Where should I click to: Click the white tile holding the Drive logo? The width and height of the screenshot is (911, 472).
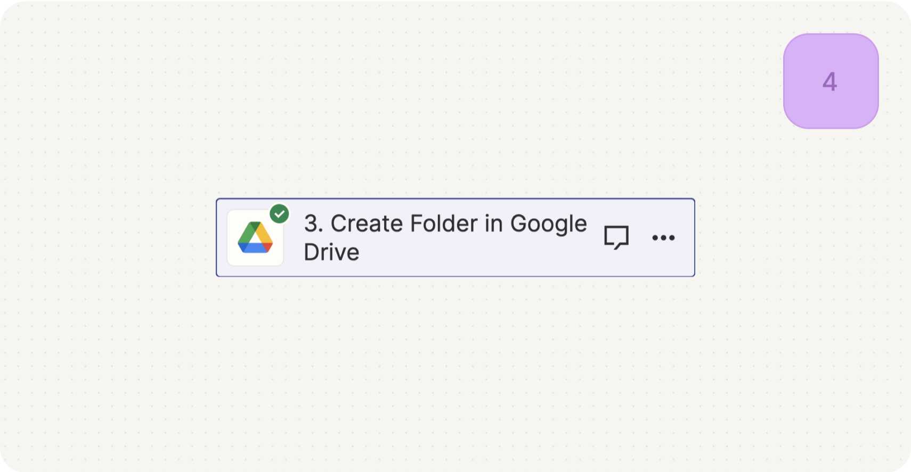(255, 237)
